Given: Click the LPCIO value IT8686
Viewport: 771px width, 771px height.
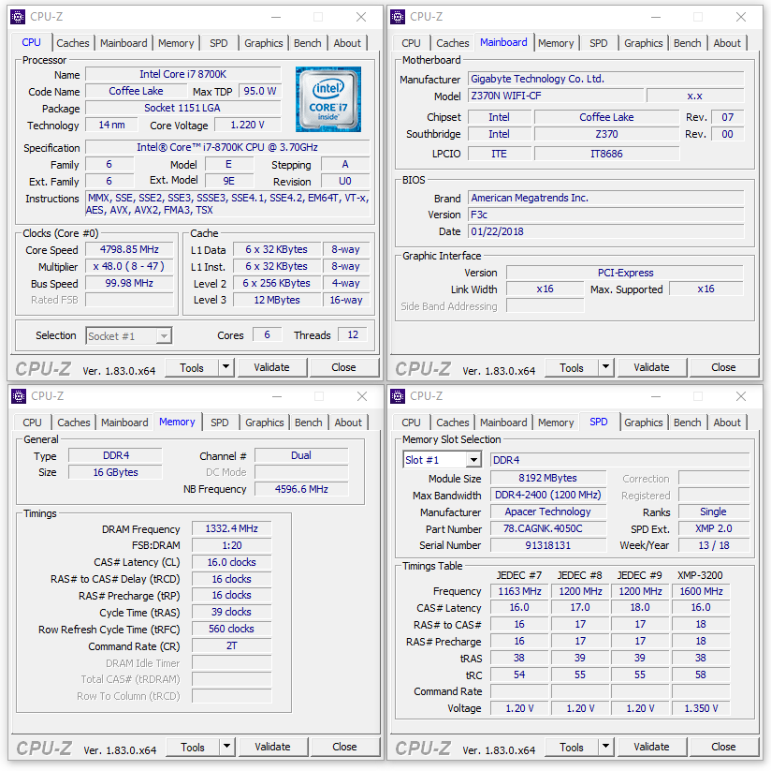Looking at the screenshot, I should tap(606, 154).
